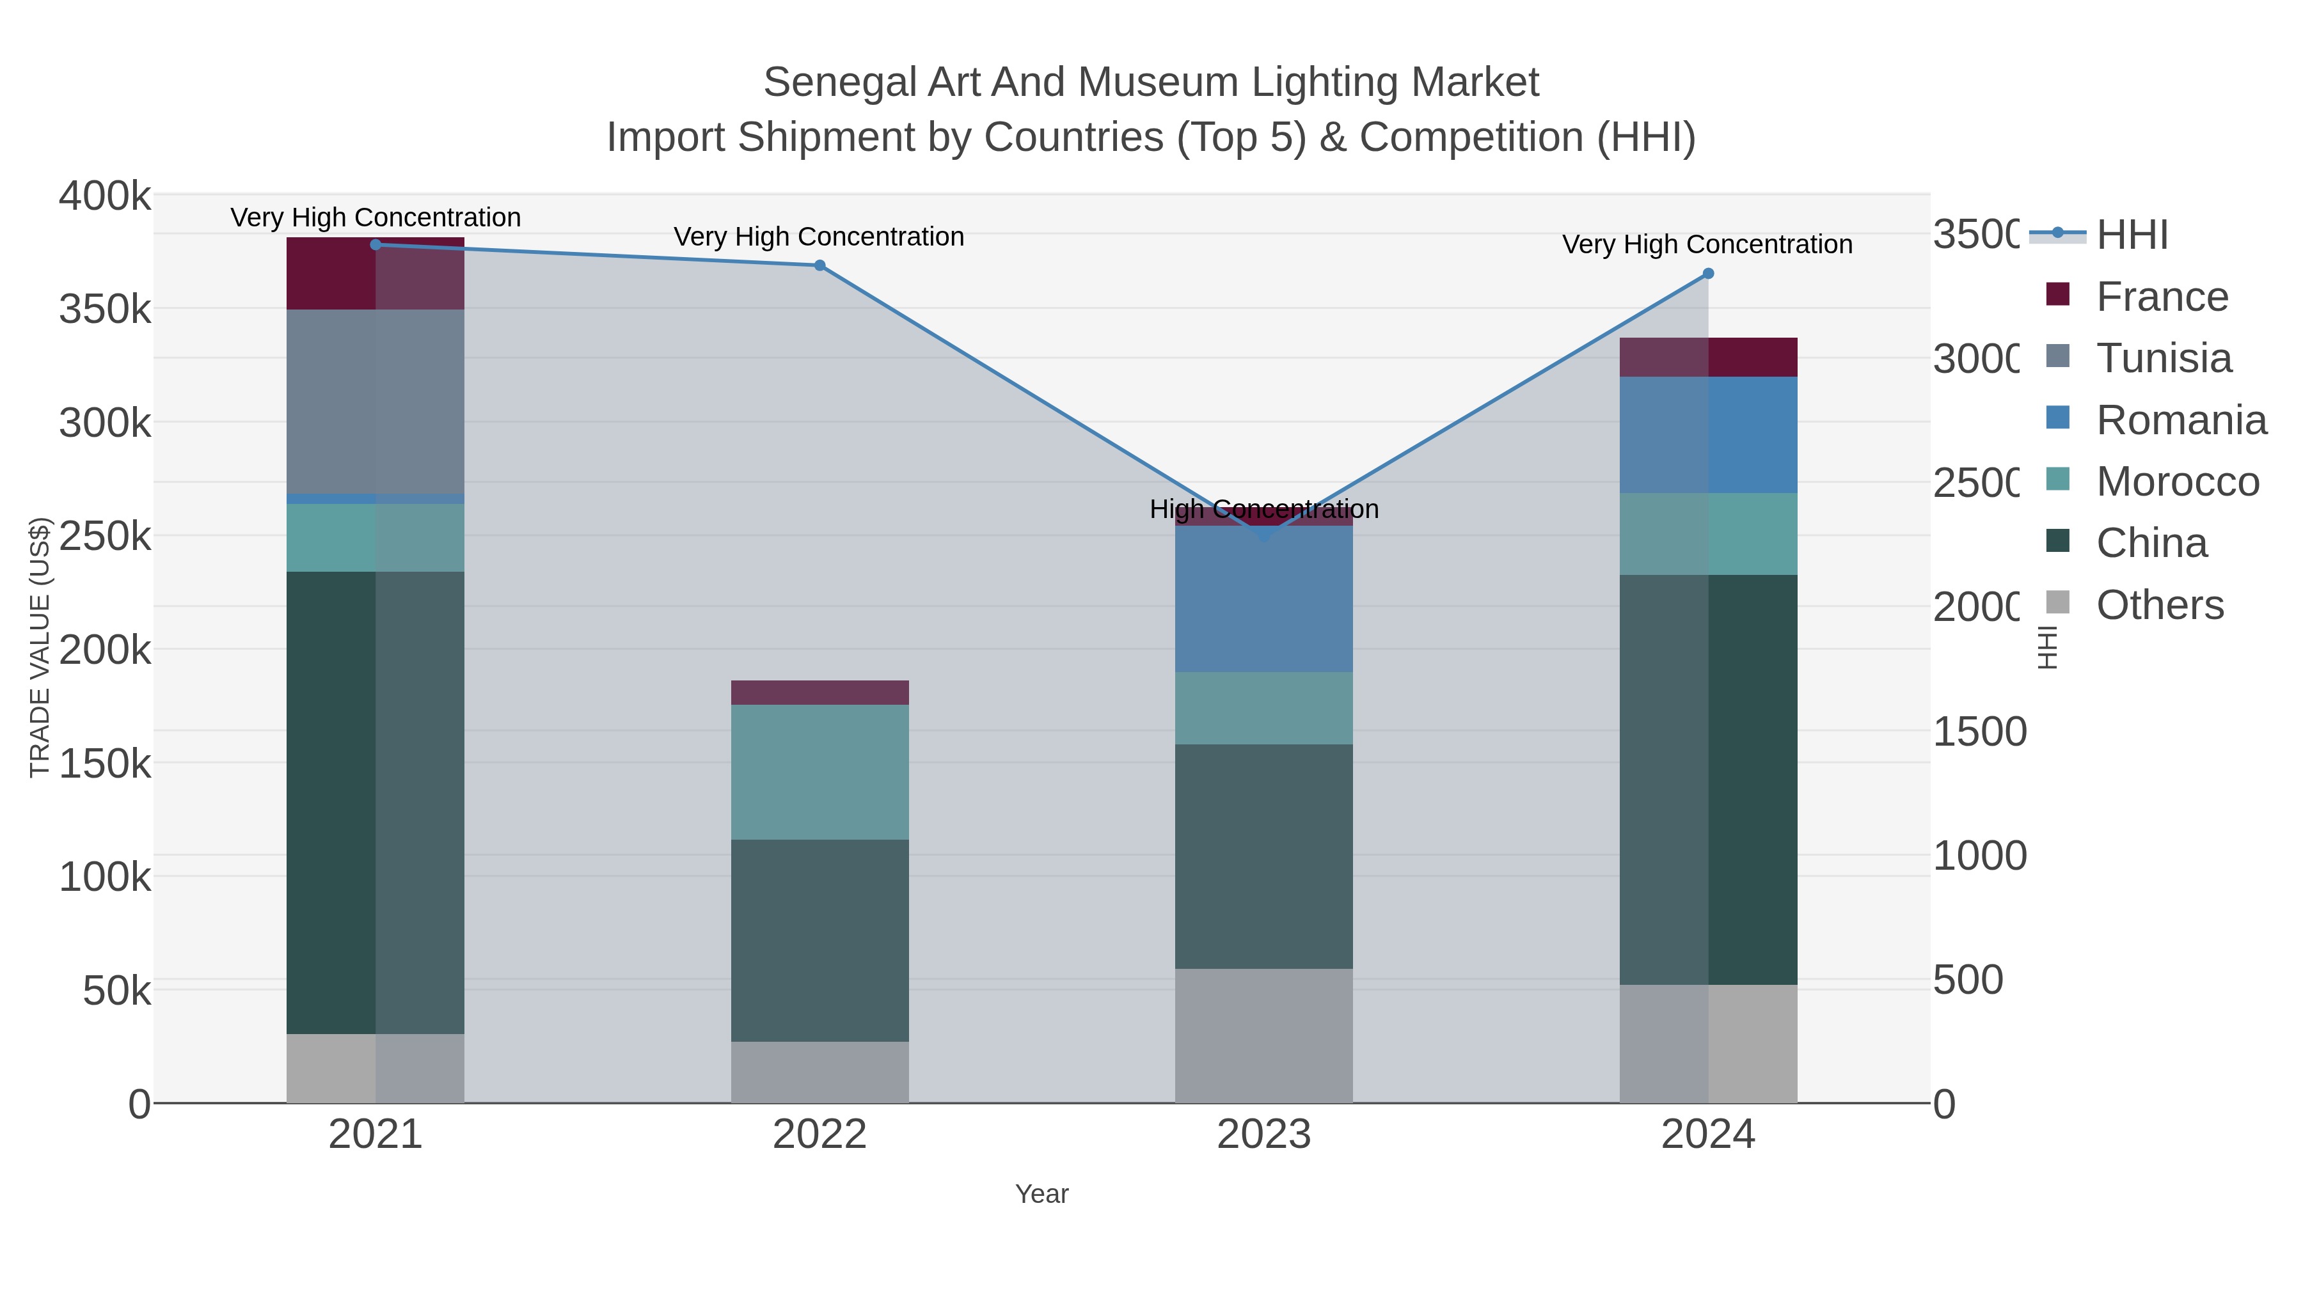Click the 'Year' x-axis title
The image size is (2303, 1295).
(x=1041, y=1194)
